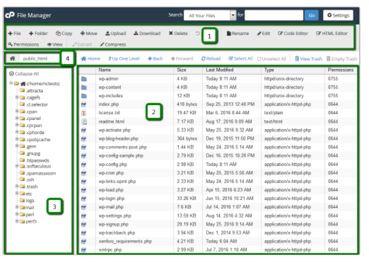Select xenforo_requirements.php file name

[125, 241]
